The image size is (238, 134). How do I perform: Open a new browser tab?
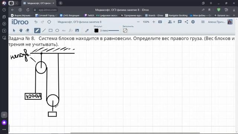click(60, 3)
